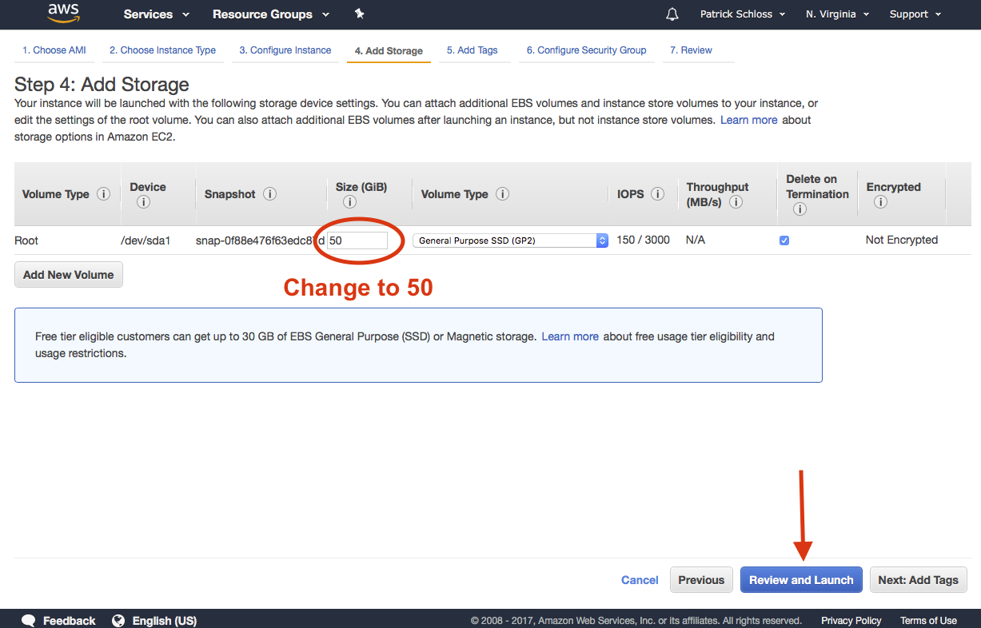The height and width of the screenshot is (628, 981).
Task: Open the General Purpose SSD volume type dropdown
Action: click(510, 240)
